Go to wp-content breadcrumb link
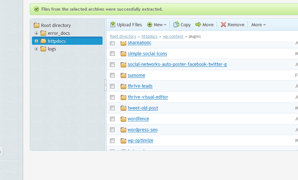The width and height of the screenshot is (298, 180). (173, 36)
